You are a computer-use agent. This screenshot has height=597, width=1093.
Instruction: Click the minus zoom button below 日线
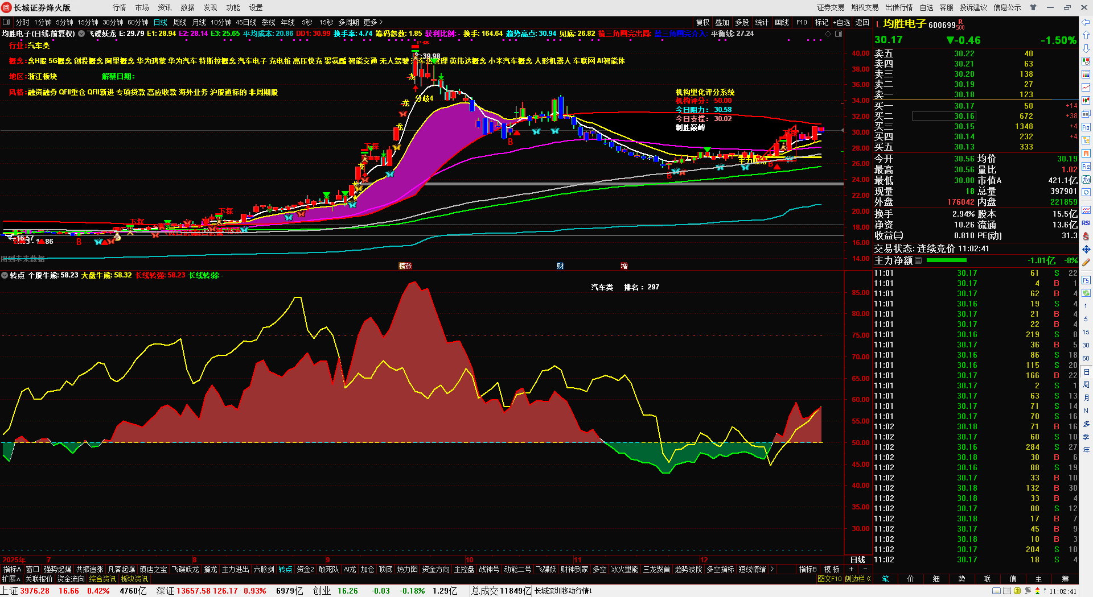pyautogui.click(x=865, y=569)
